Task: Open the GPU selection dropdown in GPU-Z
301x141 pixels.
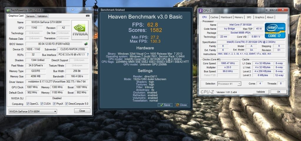Action: [33, 111]
